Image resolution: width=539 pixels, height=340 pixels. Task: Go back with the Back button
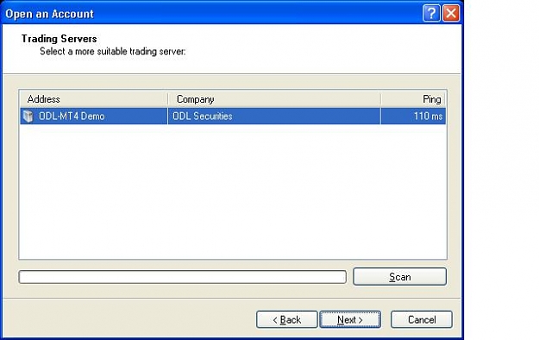pos(286,319)
